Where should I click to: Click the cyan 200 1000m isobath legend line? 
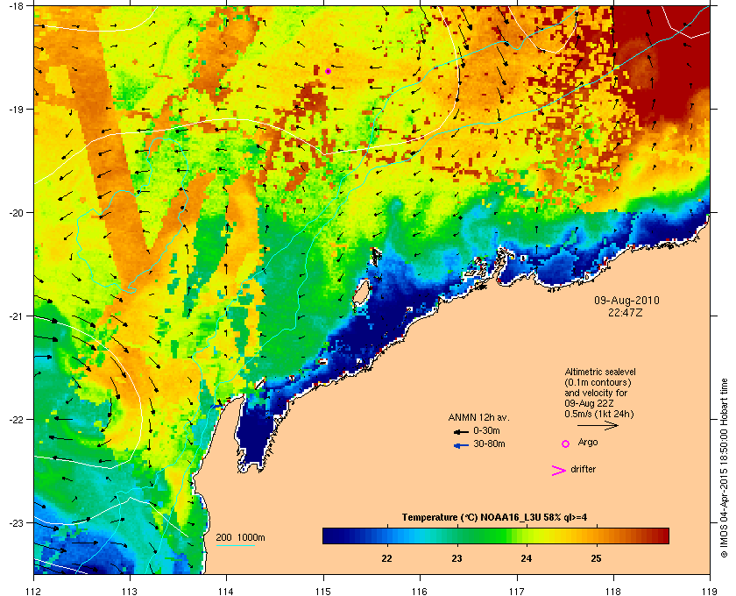(x=235, y=546)
